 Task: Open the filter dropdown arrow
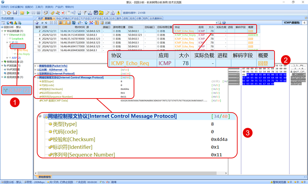click(x=216, y=23)
